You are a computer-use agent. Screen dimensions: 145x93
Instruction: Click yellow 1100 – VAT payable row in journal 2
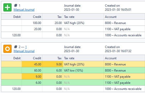(118, 77)
